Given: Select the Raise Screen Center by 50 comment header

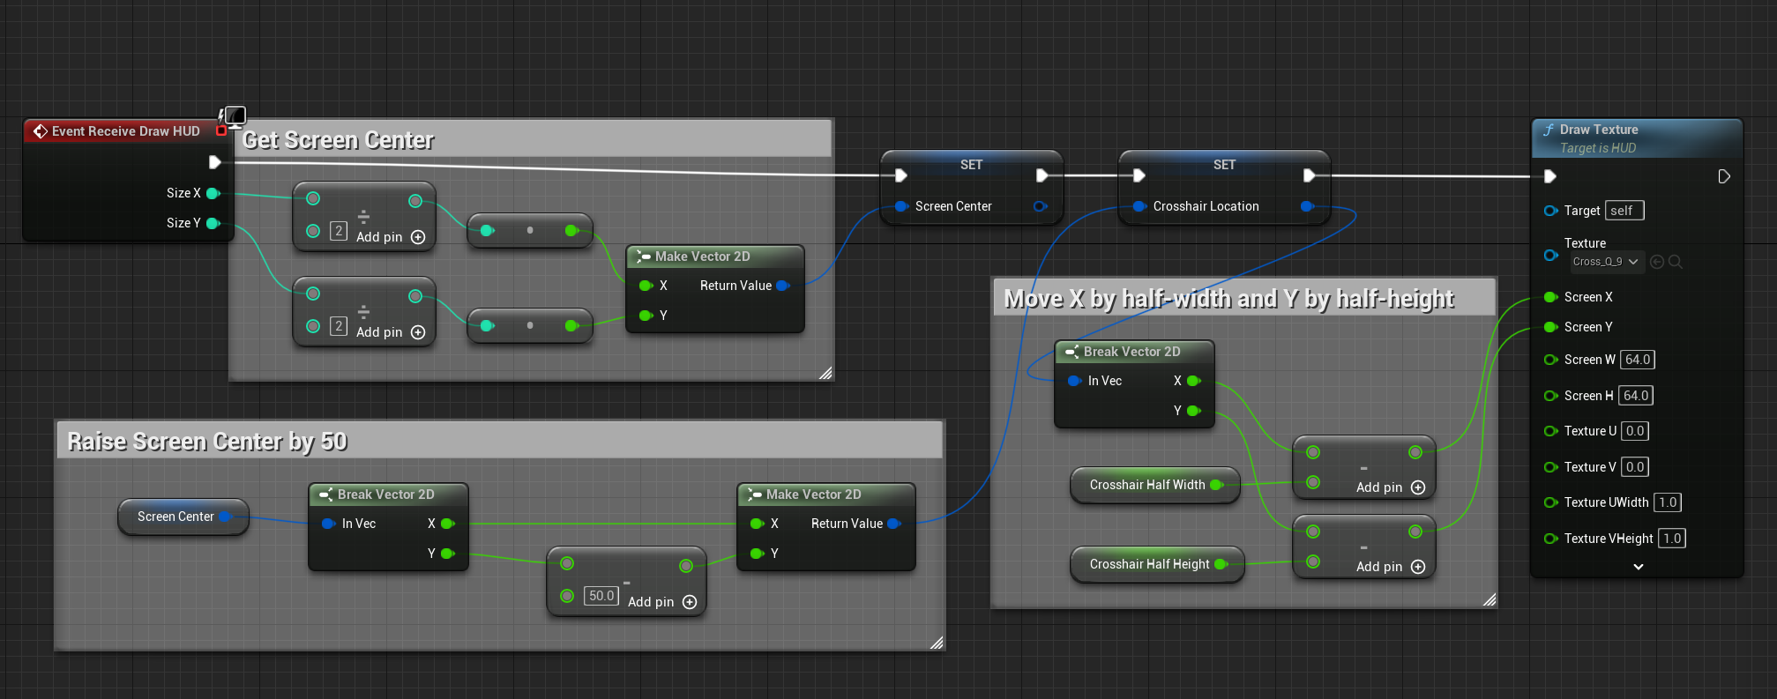Looking at the screenshot, I should tap(499, 441).
